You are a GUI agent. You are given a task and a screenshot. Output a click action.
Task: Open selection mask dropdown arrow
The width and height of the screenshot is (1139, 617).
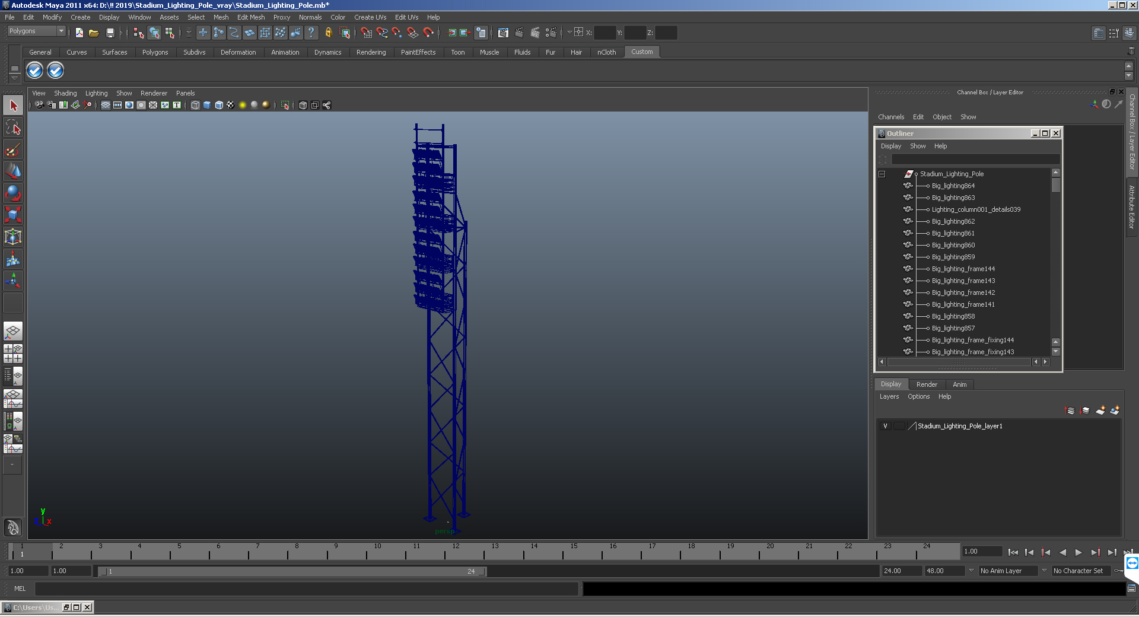189,33
